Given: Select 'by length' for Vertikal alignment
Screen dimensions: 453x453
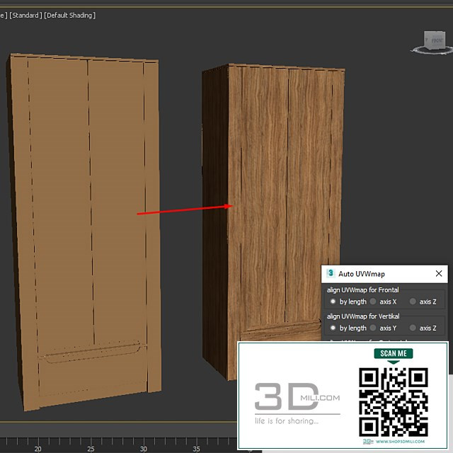Looking at the screenshot, I should [333, 328].
